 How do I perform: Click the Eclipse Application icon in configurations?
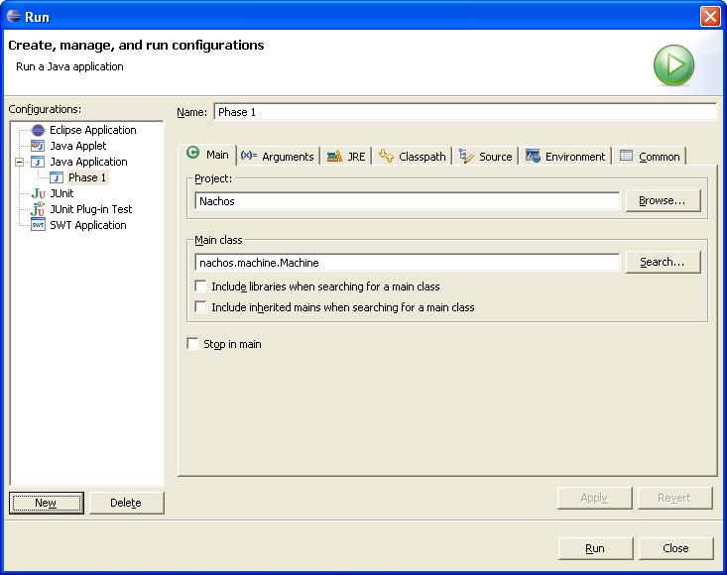click(x=38, y=130)
